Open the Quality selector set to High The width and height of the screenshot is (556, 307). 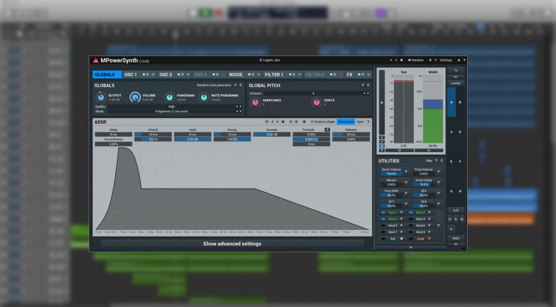click(171, 107)
